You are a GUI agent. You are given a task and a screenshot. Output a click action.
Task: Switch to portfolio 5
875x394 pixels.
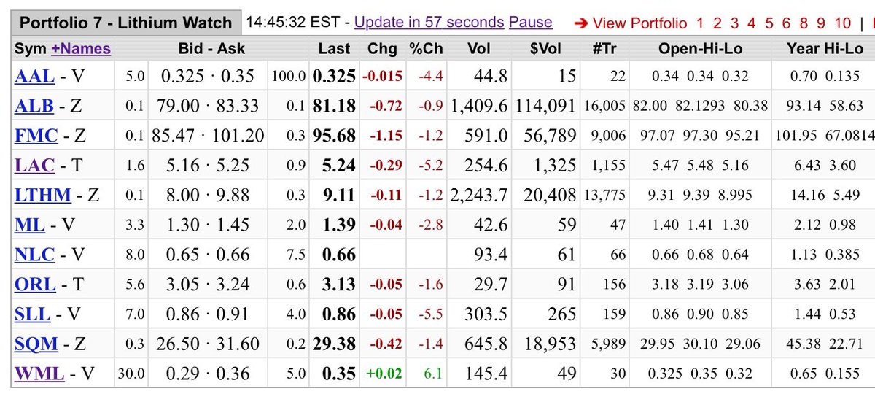pos(769,23)
